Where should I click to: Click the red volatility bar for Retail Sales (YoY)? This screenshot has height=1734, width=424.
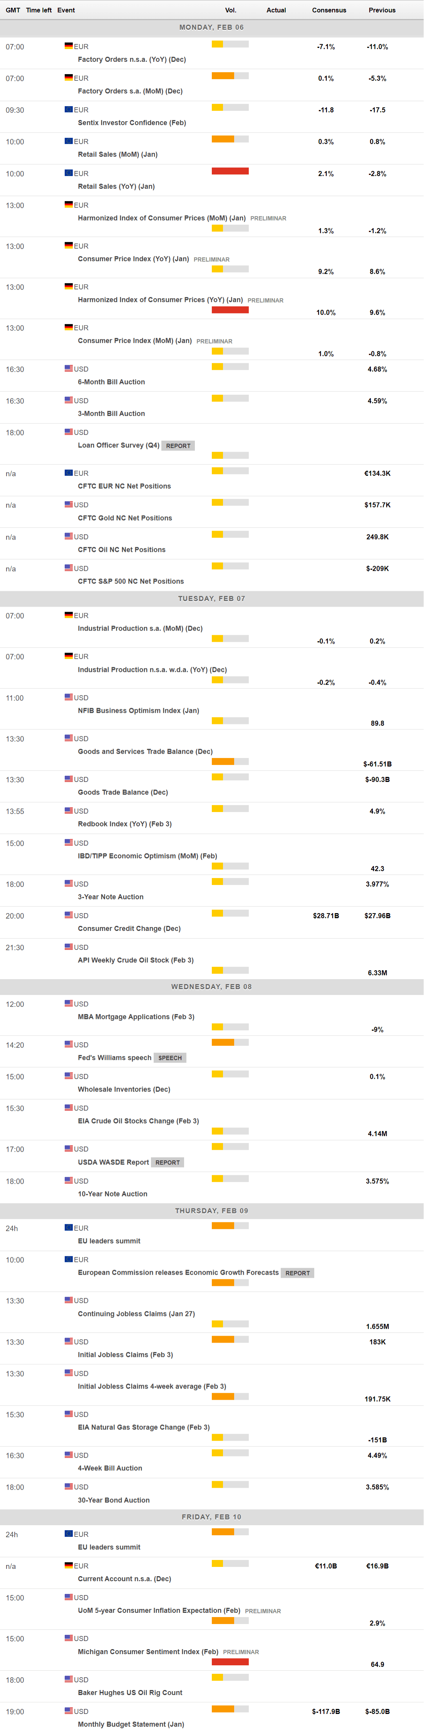230,171
